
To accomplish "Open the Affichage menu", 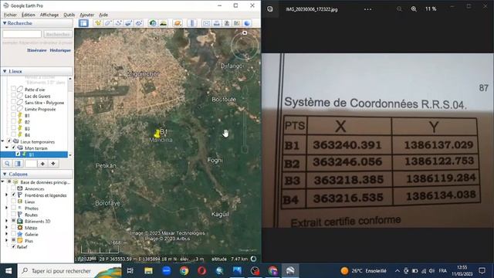I will (49, 15).
